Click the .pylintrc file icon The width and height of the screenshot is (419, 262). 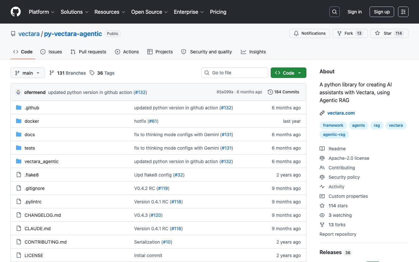coord(19,202)
